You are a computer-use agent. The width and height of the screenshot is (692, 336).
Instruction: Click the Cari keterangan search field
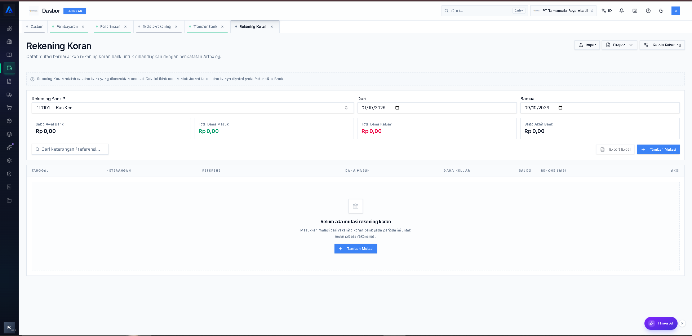(70, 149)
